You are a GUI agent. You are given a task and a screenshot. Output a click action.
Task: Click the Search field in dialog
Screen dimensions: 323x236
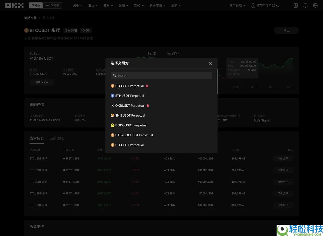pyautogui.click(x=161, y=75)
